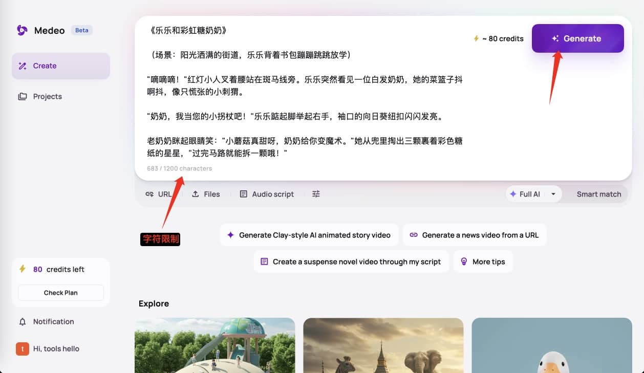This screenshot has height=373, width=644.
Task: Open the Create section in sidebar
Action: point(61,66)
